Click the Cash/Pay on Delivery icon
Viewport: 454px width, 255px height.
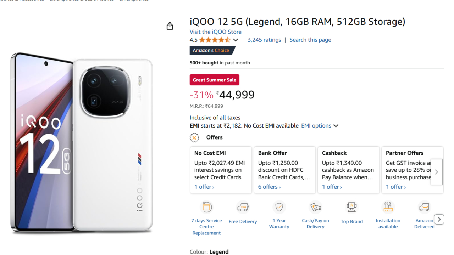[315, 207]
